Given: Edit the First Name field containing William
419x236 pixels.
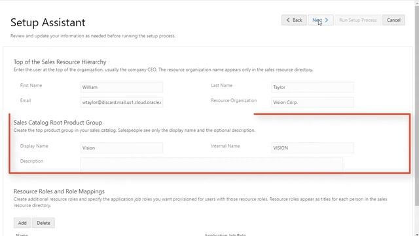Looking at the screenshot, I should click(x=122, y=87).
